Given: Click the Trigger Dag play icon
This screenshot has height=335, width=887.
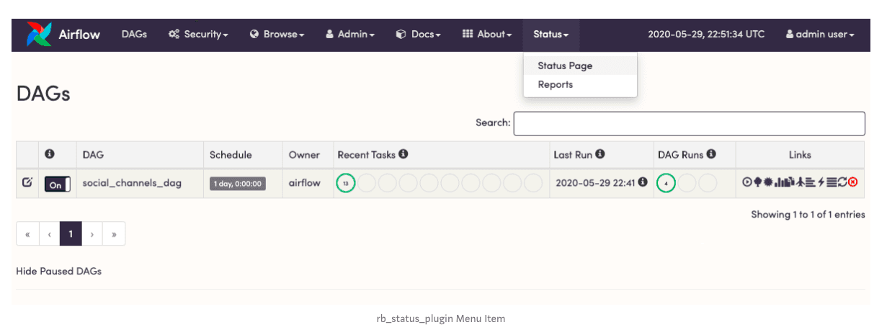Looking at the screenshot, I should coord(747,183).
